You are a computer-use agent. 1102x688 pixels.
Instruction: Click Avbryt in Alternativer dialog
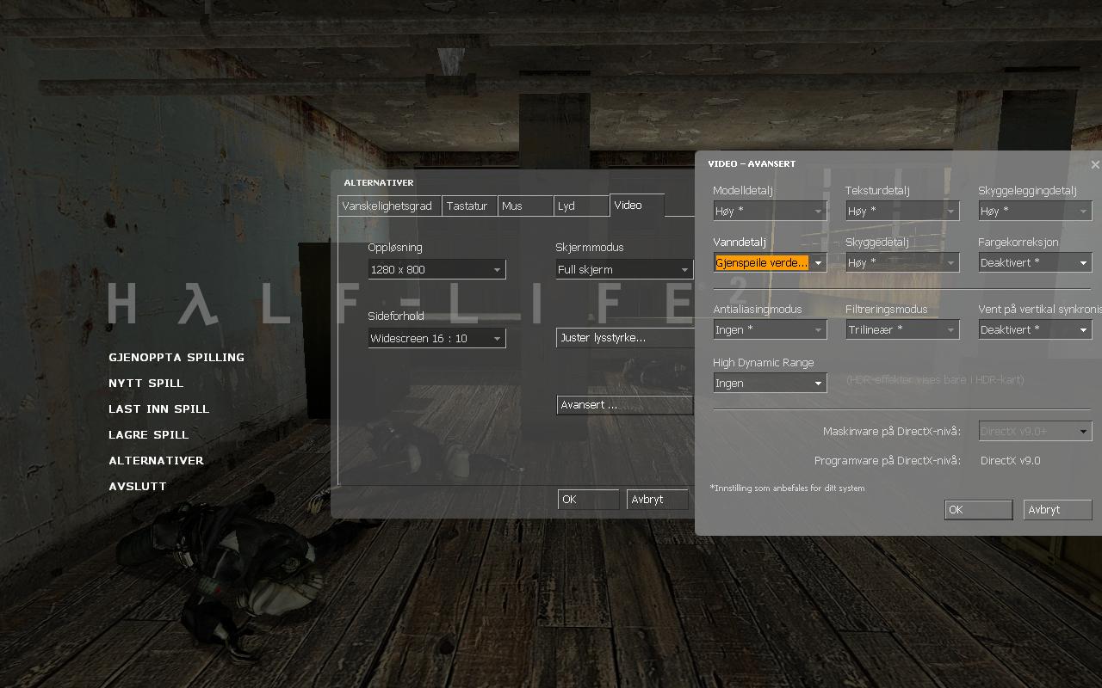[x=657, y=499]
